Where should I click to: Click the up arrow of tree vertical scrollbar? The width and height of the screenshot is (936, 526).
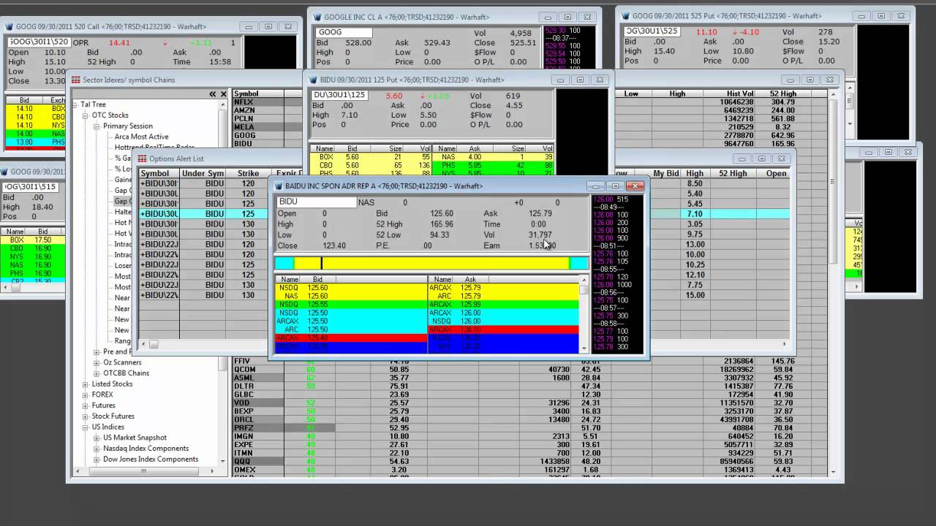click(223, 104)
